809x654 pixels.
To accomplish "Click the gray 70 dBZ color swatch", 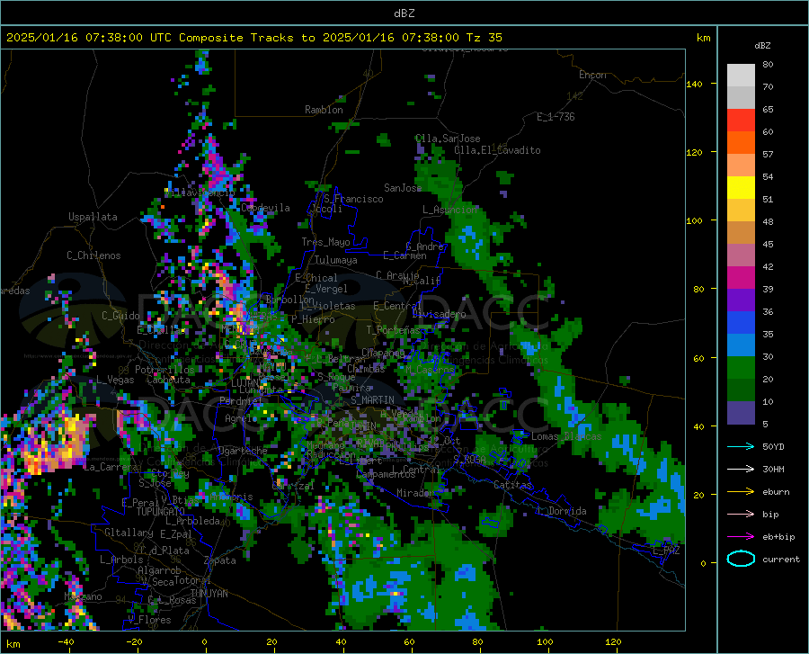I will coord(741,97).
